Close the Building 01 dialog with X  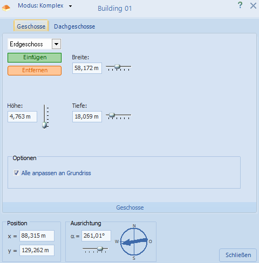[x=253, y=6]
